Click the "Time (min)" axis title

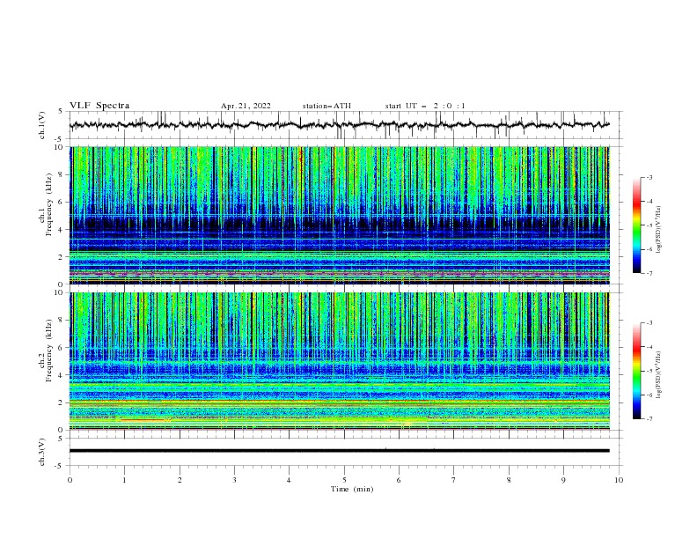point(352,489)
